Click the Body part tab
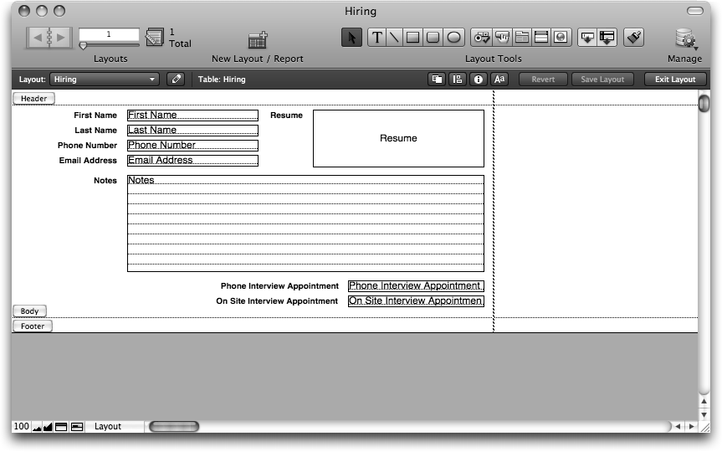722x452 pixels. tap(29, 311)
